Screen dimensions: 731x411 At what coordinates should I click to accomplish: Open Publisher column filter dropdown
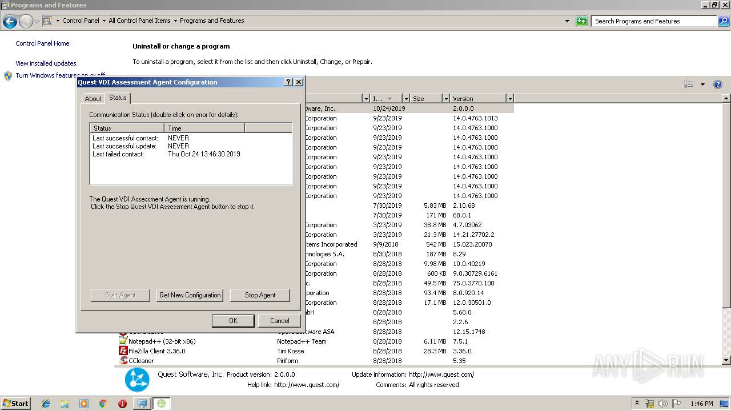366,99
